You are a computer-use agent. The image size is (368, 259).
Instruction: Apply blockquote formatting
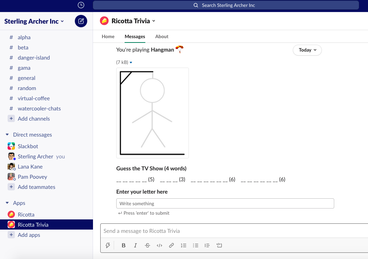point(207,246)
